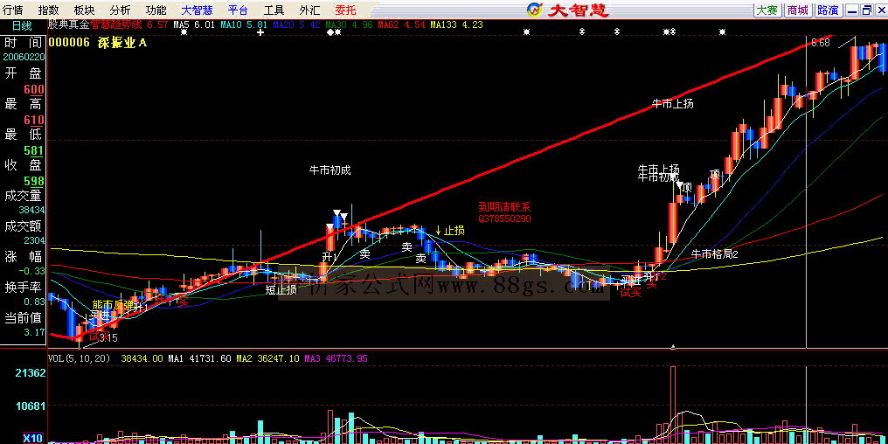Open the 平台 menu
Viewport: 888px width, 444px height.
click(238, 10)
